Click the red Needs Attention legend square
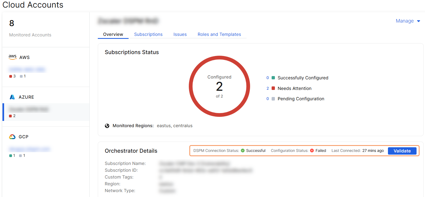Viewport: 425px width, 197px height. pyautogui.click(x=273, y=88)
